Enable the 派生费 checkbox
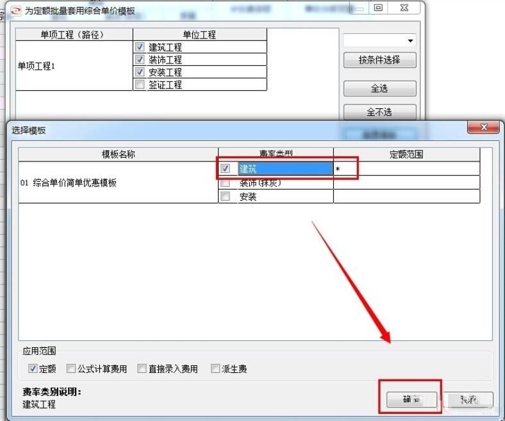Screen dimensions: 505x421 click(215, 368)
